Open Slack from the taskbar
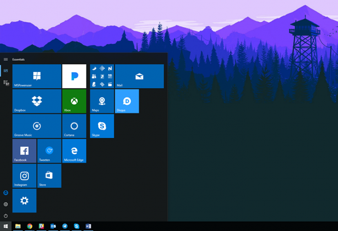 click(42, 226)
